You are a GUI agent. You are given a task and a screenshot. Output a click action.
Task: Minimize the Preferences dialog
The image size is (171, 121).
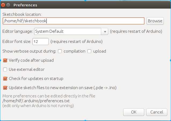[x=8, y=5]
